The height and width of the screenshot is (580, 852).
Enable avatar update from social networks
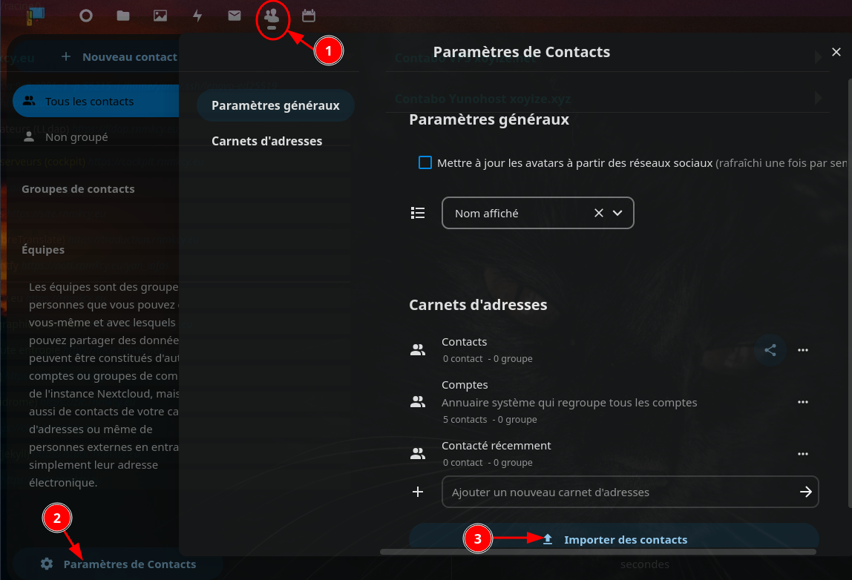[x=425, y=162]
